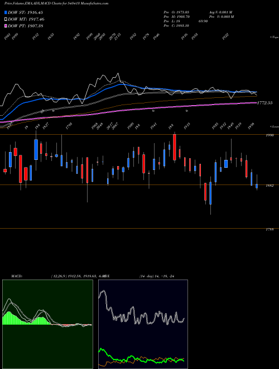
Task: Open the dark blue ADX indicator panel
Action: point(143,324)
